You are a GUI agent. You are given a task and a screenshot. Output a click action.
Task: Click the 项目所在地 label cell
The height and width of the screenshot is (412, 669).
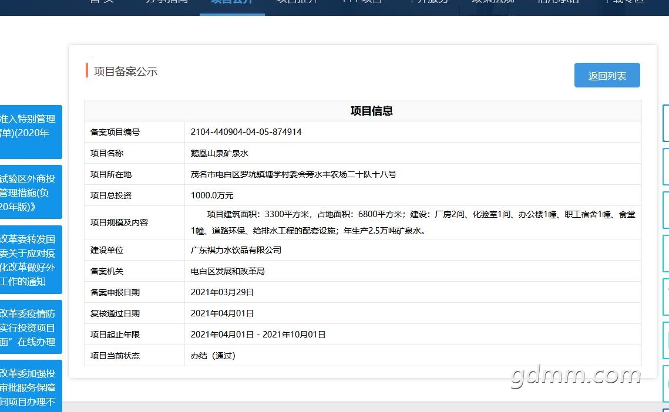coord(135,174)
